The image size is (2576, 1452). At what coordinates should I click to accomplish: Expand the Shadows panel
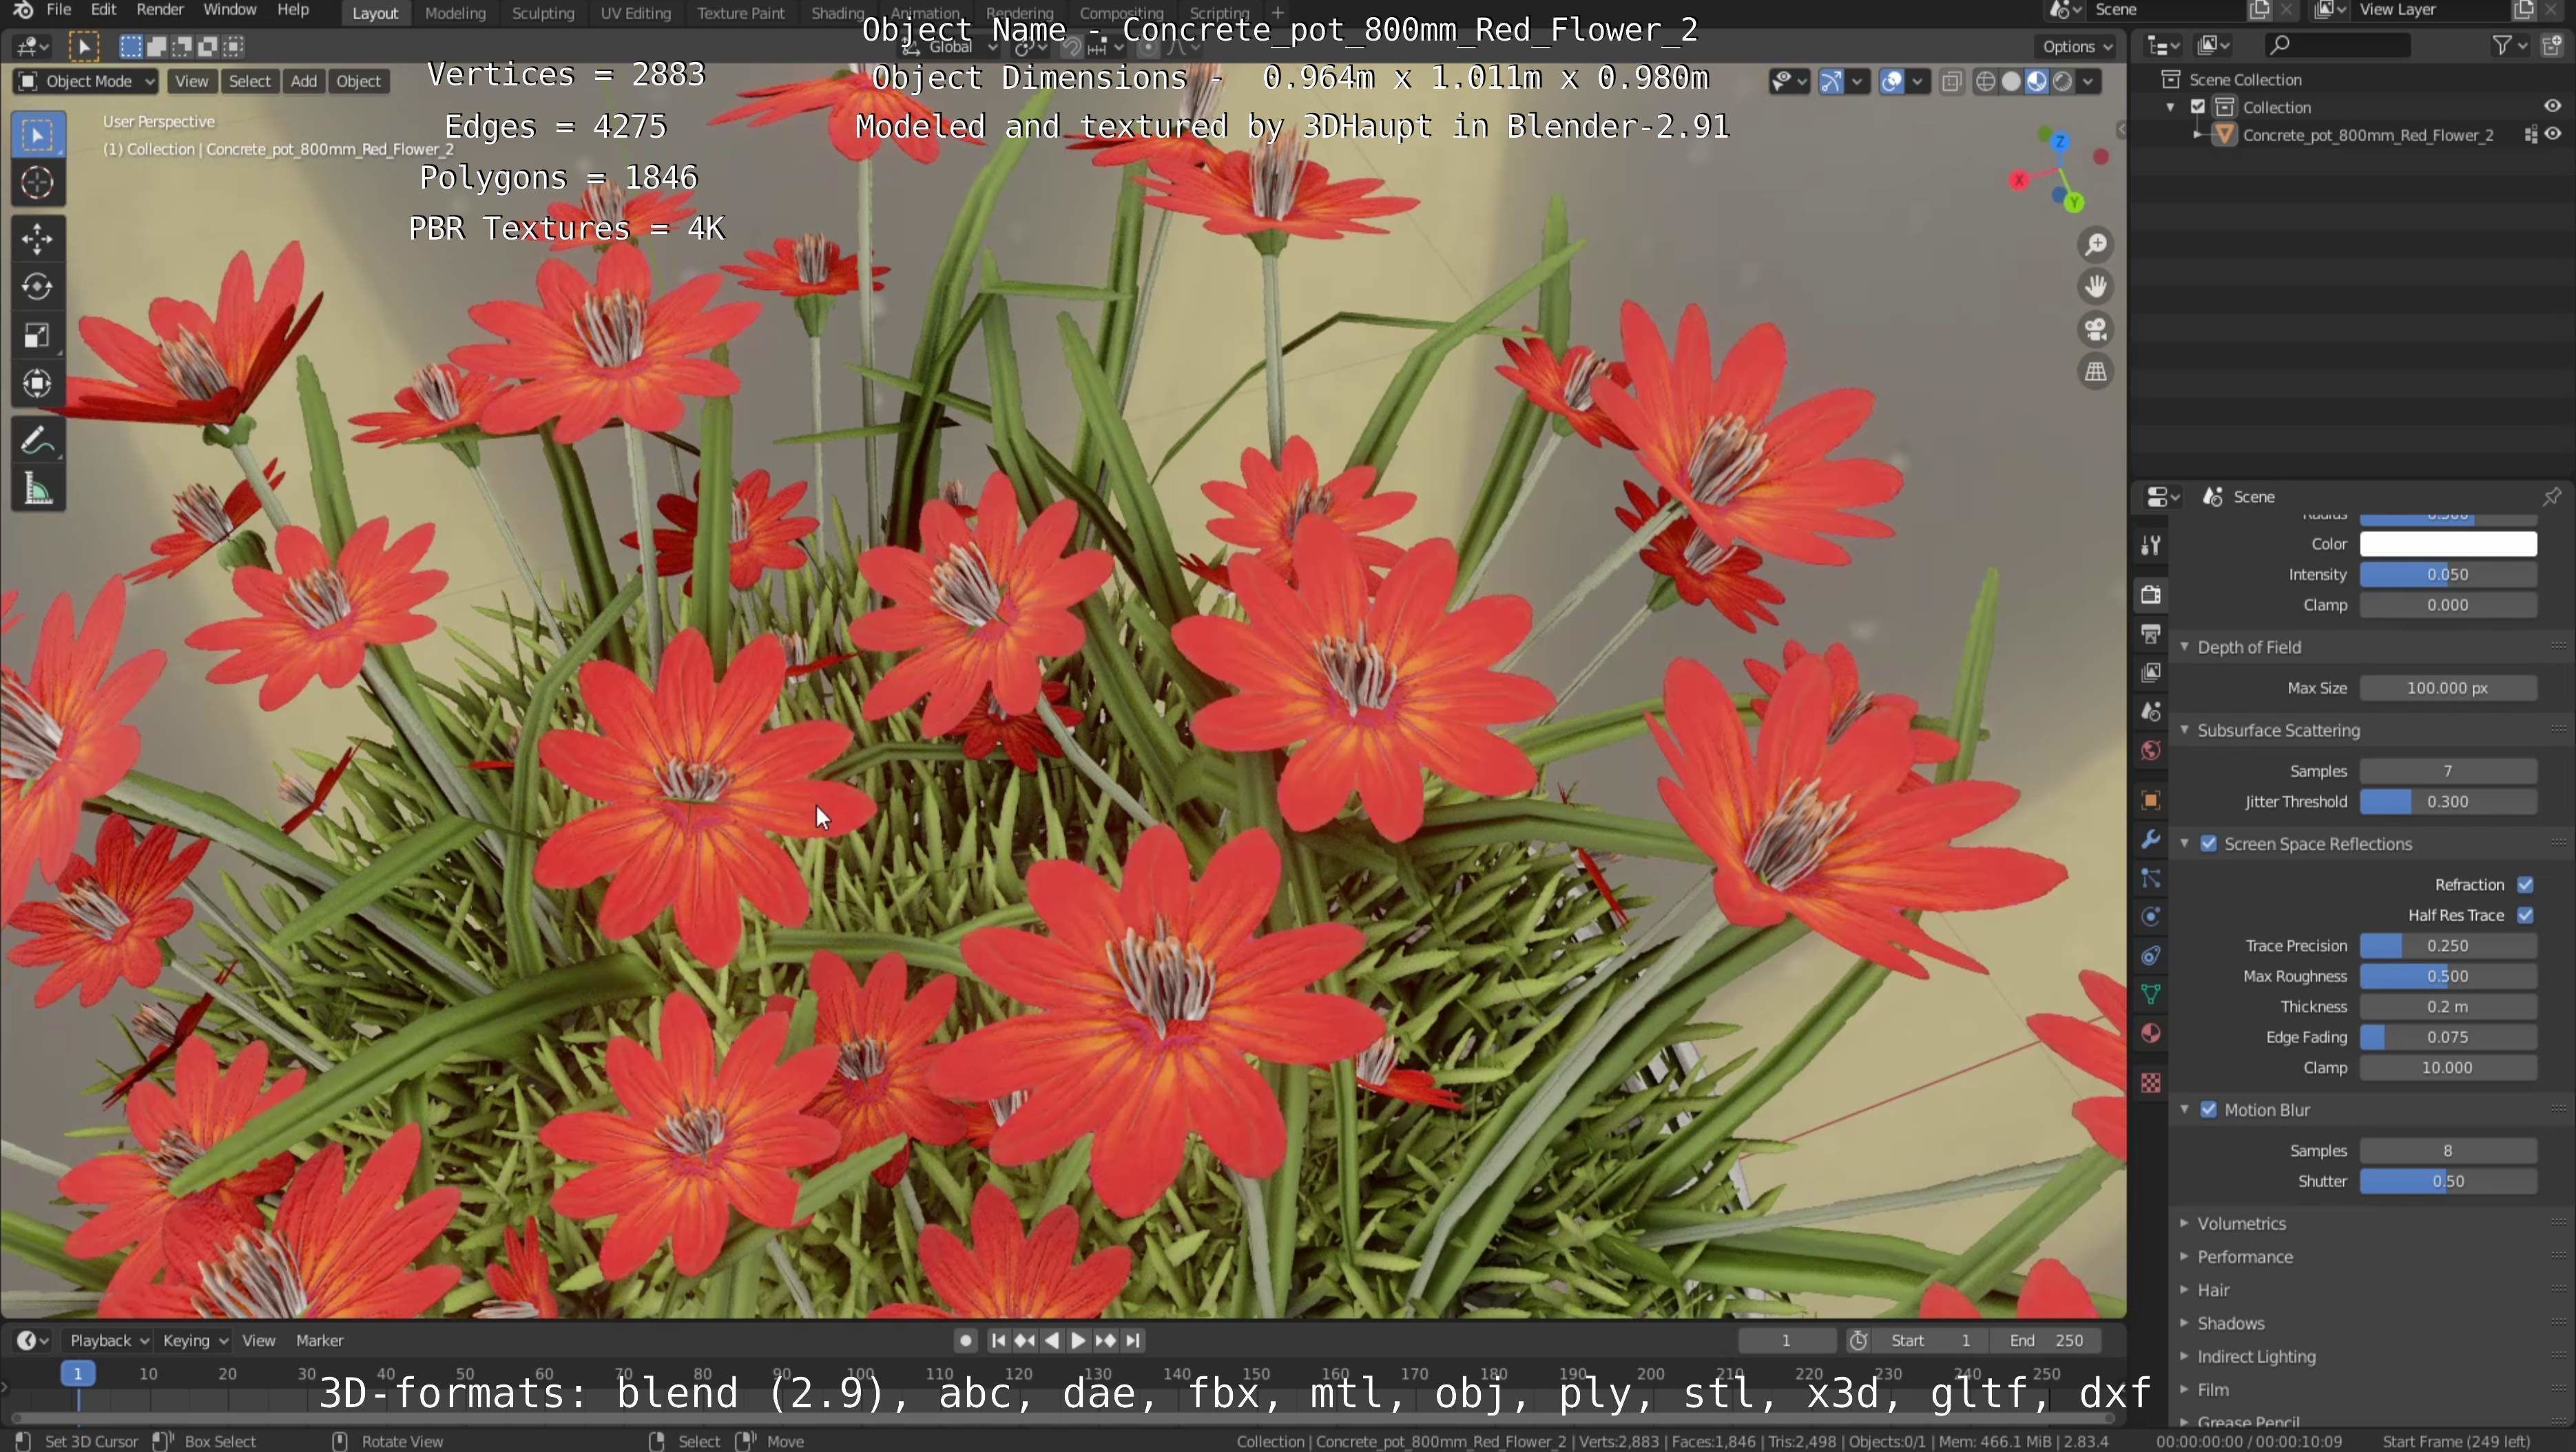point(2184,1323)
